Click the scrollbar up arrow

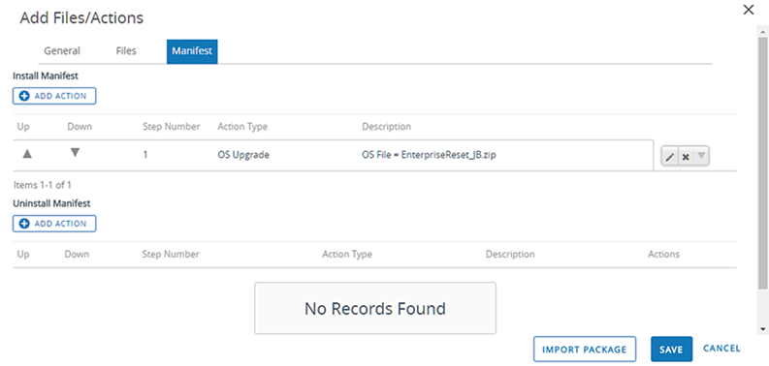click(763, 31)
